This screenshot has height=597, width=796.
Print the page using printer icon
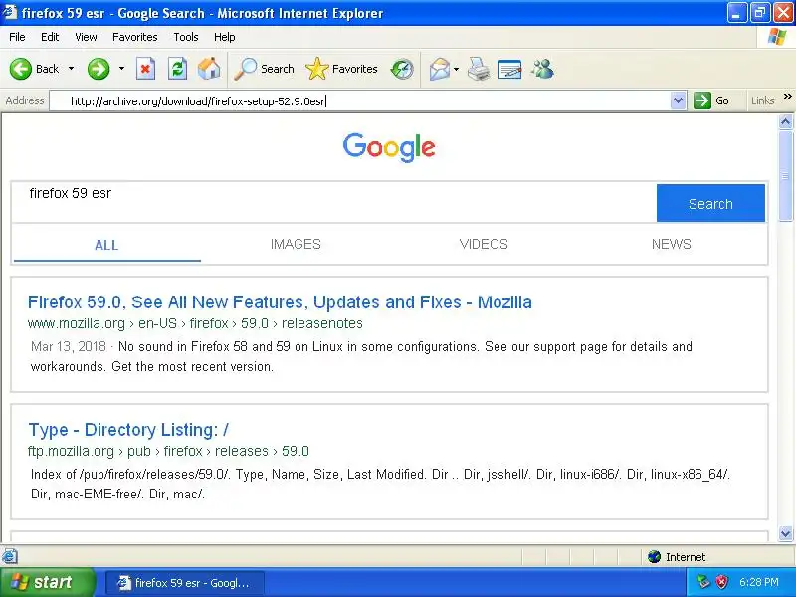coord(479,69)
